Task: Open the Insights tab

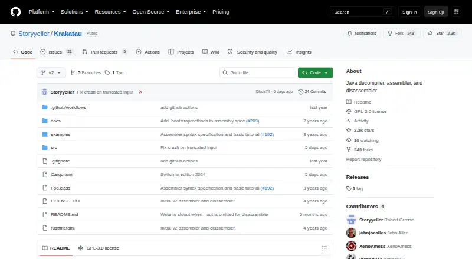Action: click(299, 52)
